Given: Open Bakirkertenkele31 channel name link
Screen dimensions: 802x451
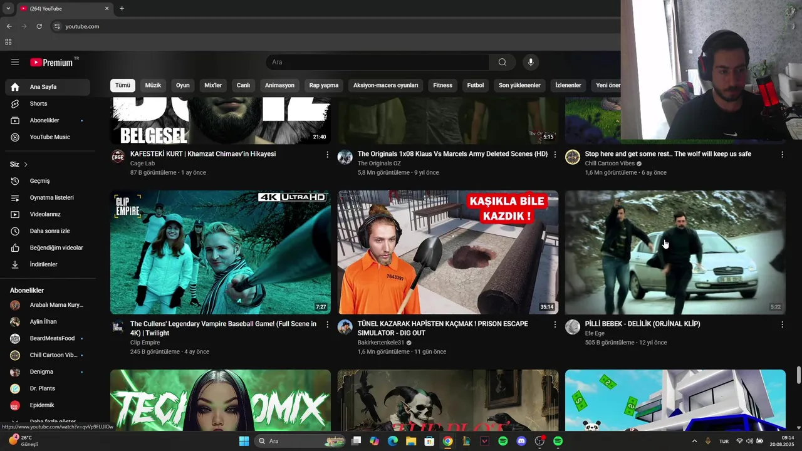Looking at the screenshot, I should click(381, 343).
